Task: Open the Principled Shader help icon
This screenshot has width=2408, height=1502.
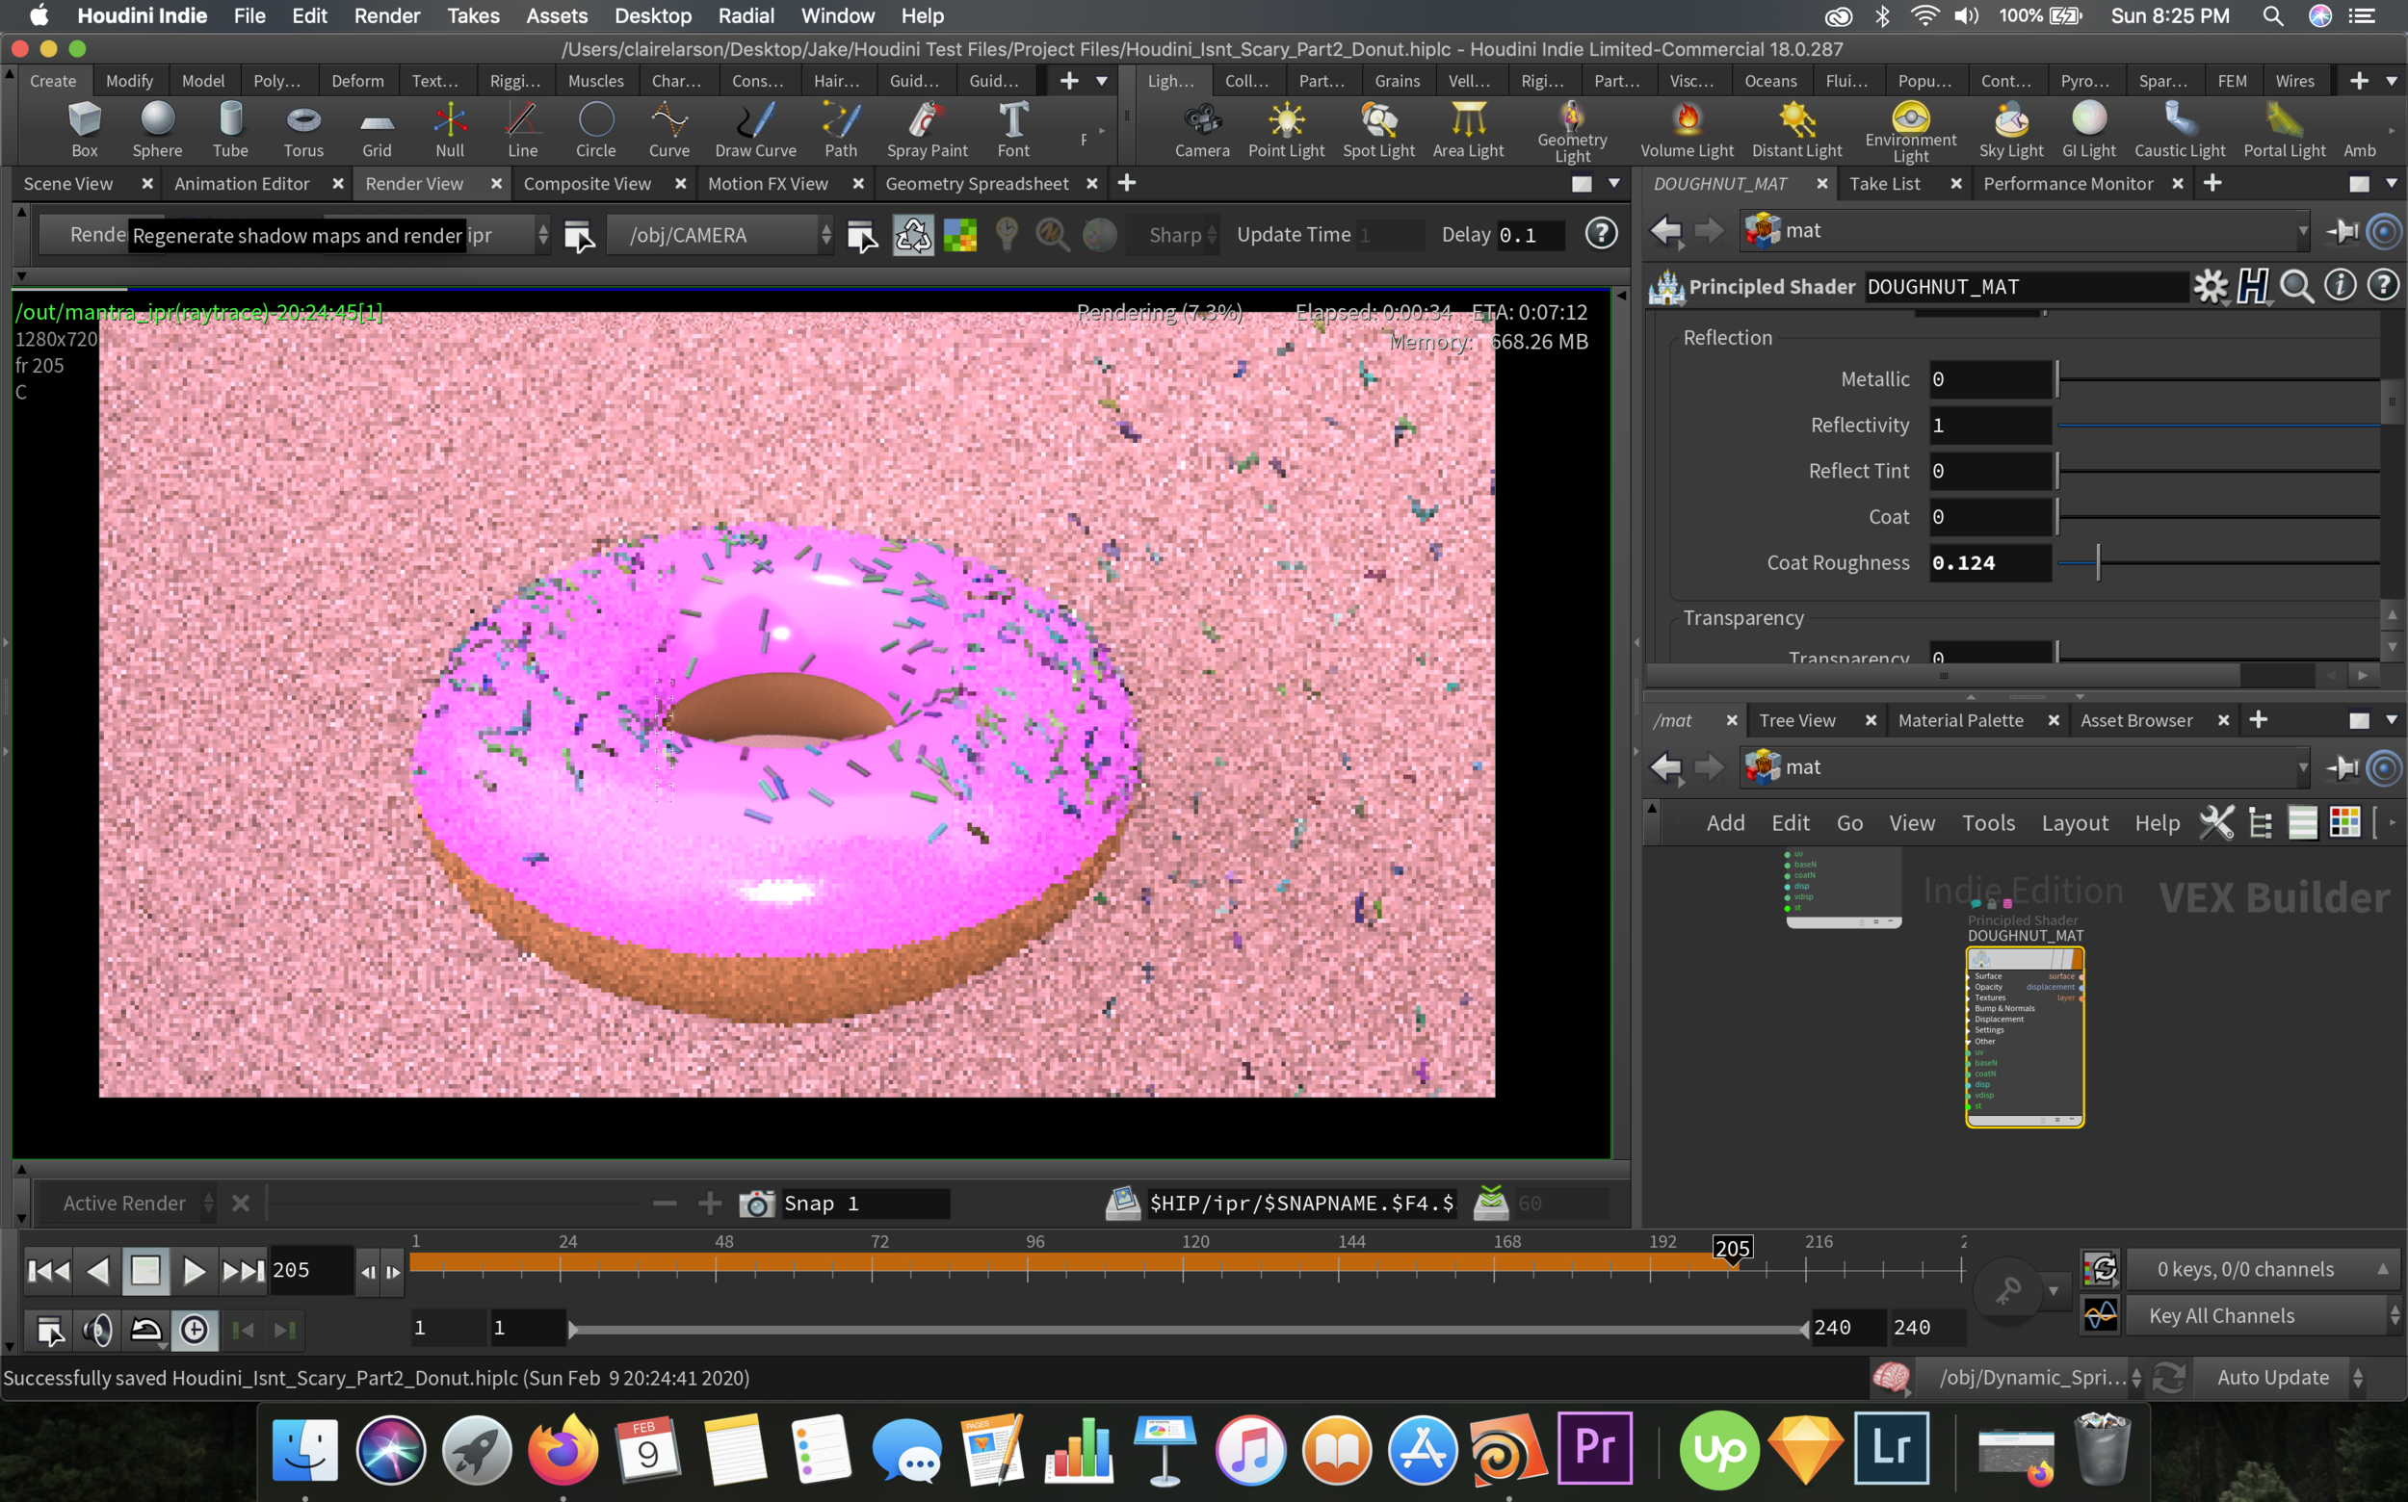Action: pos(2383,286)
